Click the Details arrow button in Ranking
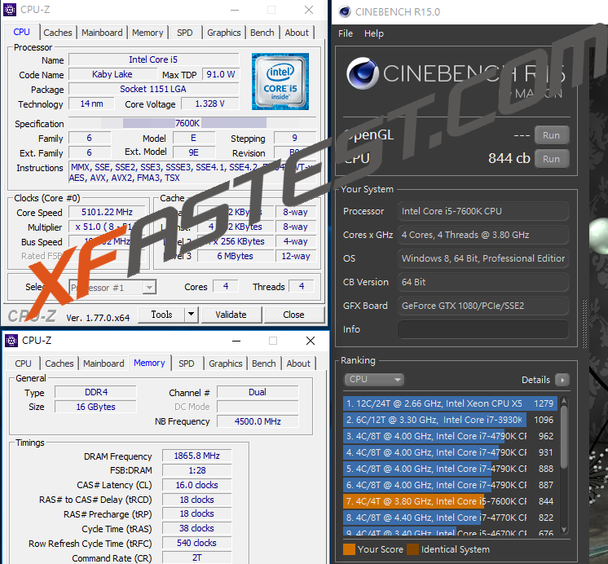Image resolution: width=608 pixels, height=564 pixels. [x=562, y=380]
